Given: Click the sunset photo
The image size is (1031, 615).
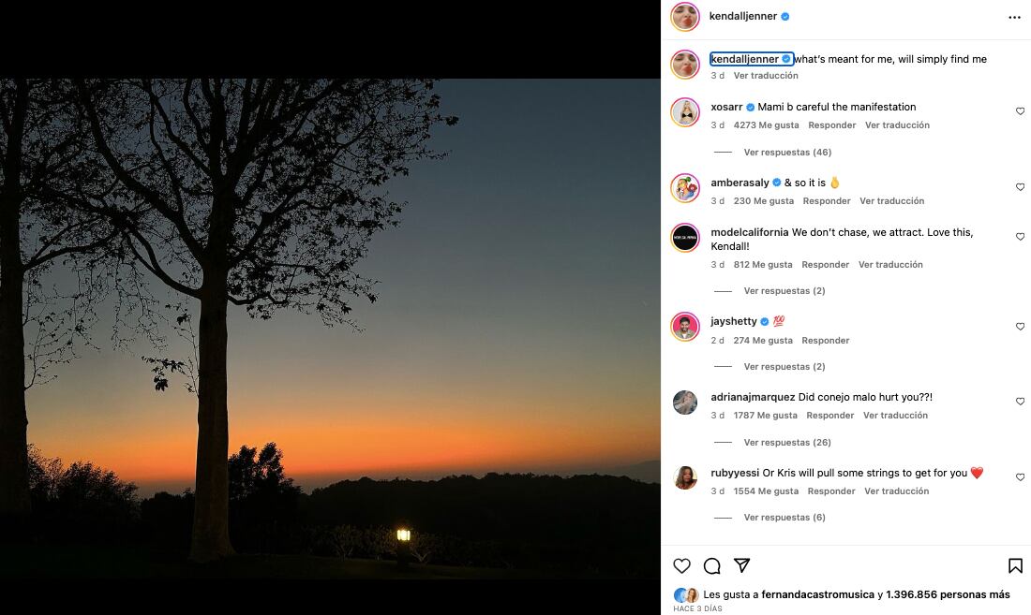Looking at the screenshot, I should (330, 328).
